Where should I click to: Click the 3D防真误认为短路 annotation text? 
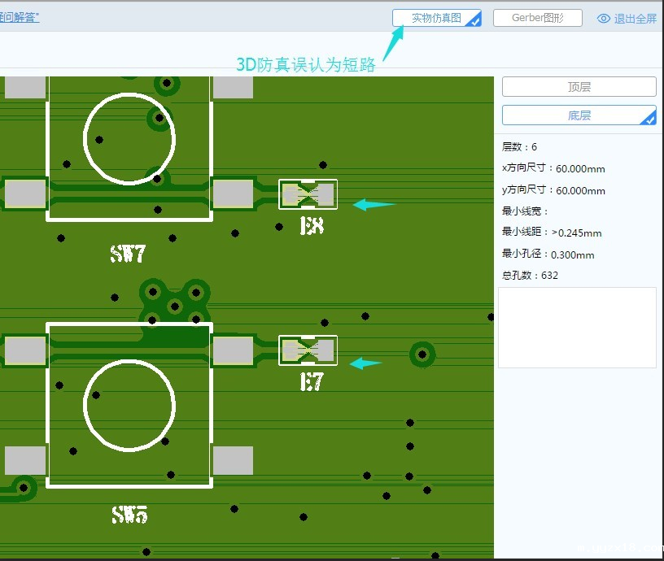tap(305, 66)
